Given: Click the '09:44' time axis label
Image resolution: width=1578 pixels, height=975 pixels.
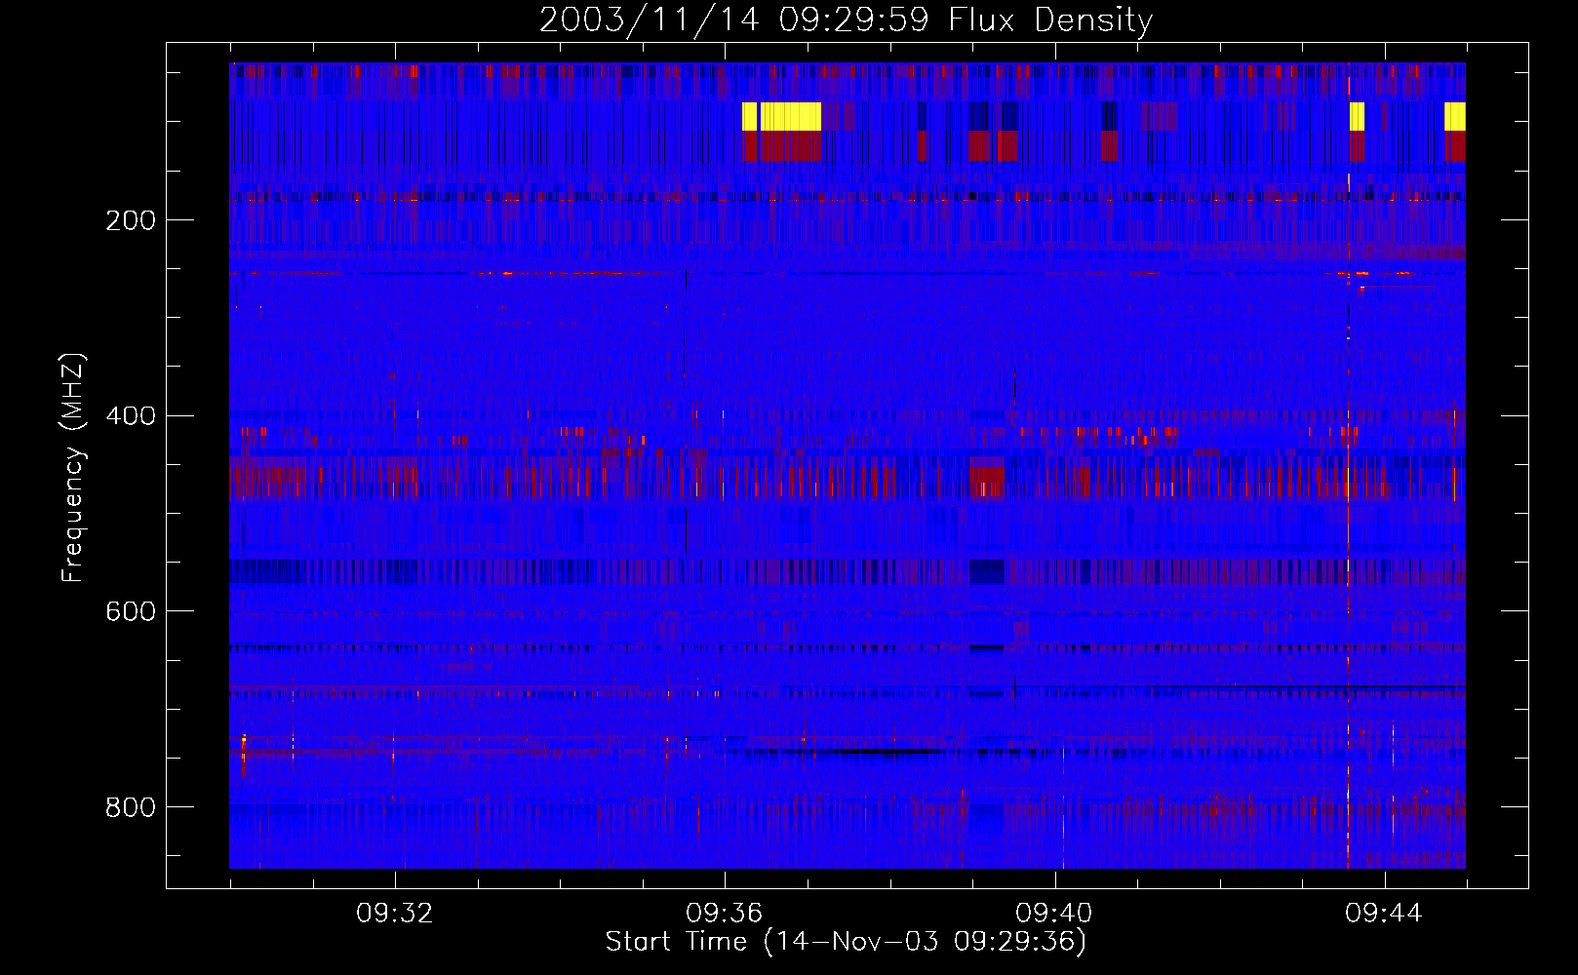Looking at the screenshot, I should [x=1384, y=914].
